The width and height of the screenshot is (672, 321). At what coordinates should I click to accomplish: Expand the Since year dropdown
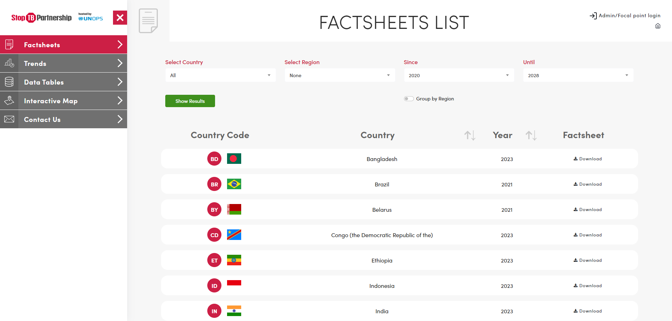click(x=459, y=75)
